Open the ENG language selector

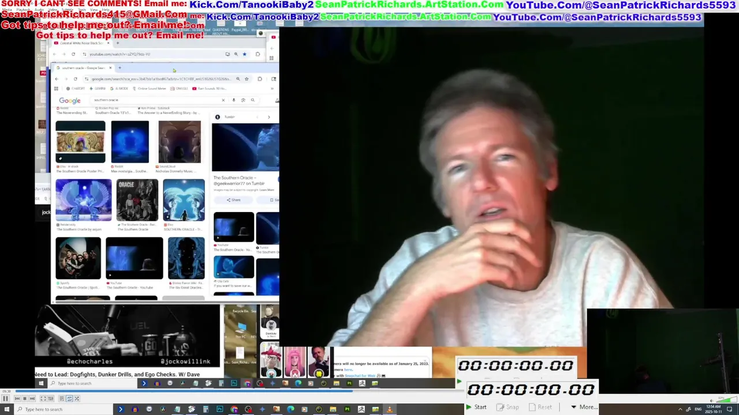tap(698, 409)
